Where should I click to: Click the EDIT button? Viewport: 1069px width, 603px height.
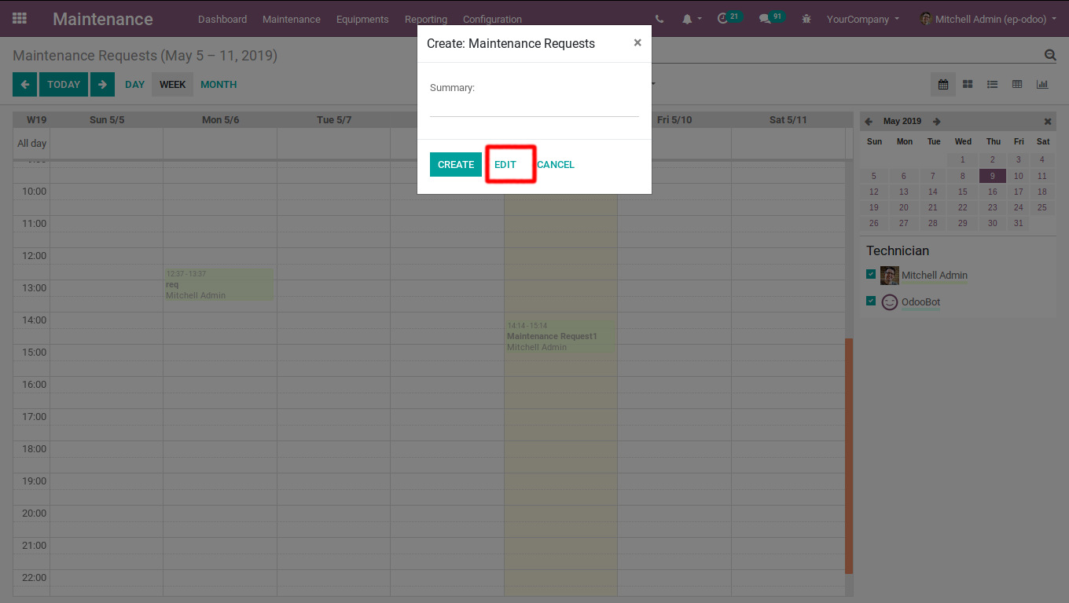[505, 164]
